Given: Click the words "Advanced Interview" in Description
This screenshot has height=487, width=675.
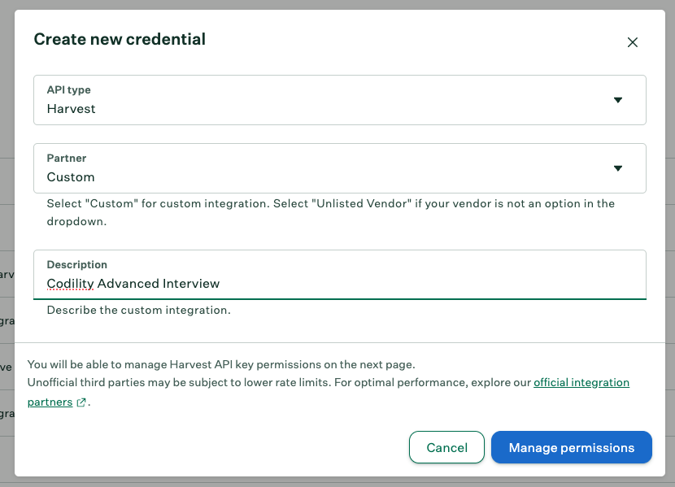Looking at the screenshot, I should click(x=159, y=284).
